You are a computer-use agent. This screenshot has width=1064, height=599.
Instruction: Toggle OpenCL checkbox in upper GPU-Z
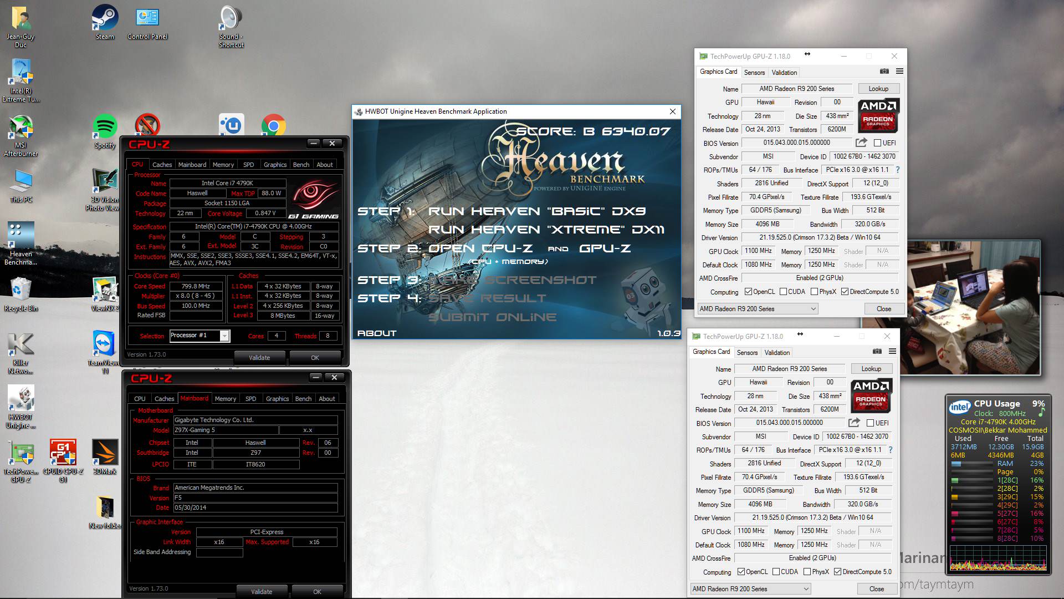pos(748,292)
